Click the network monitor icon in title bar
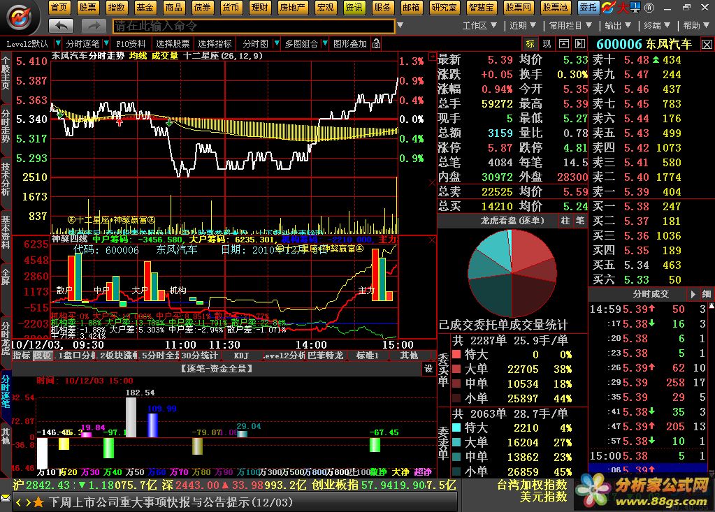Viewport: 715px width, 512px height. tap(635, 7)
